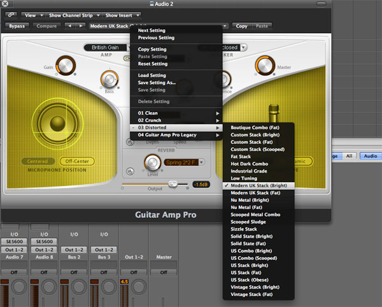Select Sizzle Stack preset
The height and width of the screenshot is (307, 382).
[258, 229]
